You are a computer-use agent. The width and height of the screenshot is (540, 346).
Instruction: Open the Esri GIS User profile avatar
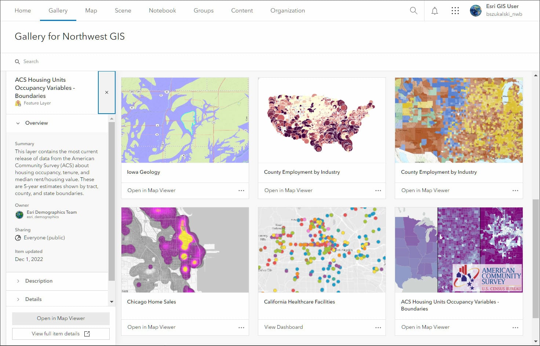476,11
